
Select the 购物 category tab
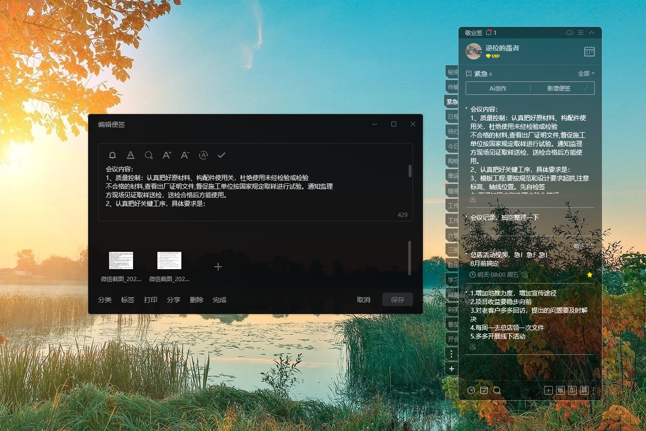point(452,161)
